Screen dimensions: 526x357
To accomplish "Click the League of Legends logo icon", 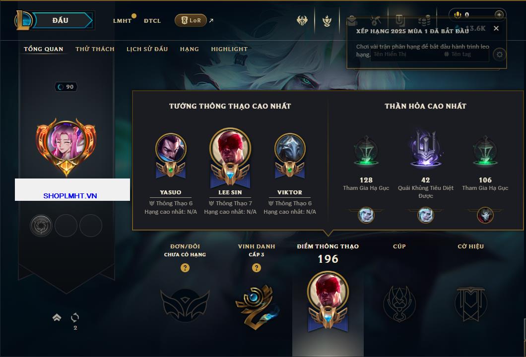I will (23, 20).
